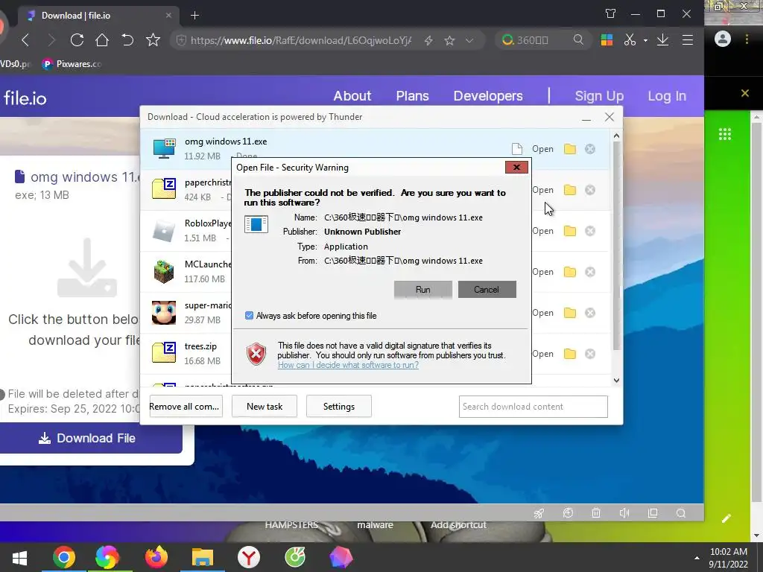The height and width of the screenshot is (572, 763).
Task: Click the Download File button on file.io
Action: (x=90, y=438)
